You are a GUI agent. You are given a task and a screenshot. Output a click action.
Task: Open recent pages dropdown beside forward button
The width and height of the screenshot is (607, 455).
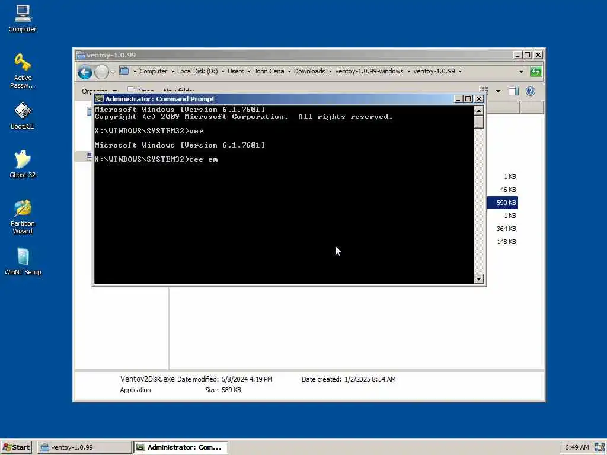click(x=113, y=72)
